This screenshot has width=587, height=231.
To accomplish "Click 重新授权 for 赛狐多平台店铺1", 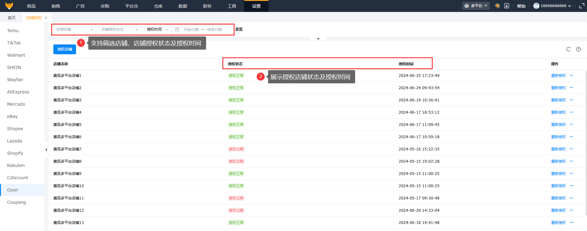I will pos(558,75).
